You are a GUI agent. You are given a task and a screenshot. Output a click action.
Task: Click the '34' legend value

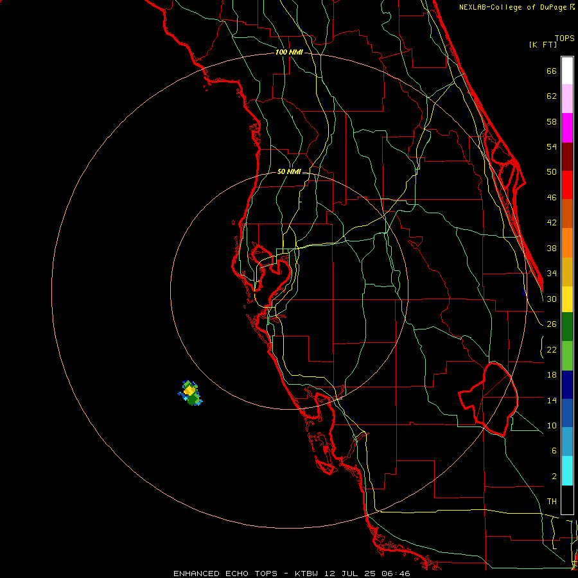(x=552, y=274)
